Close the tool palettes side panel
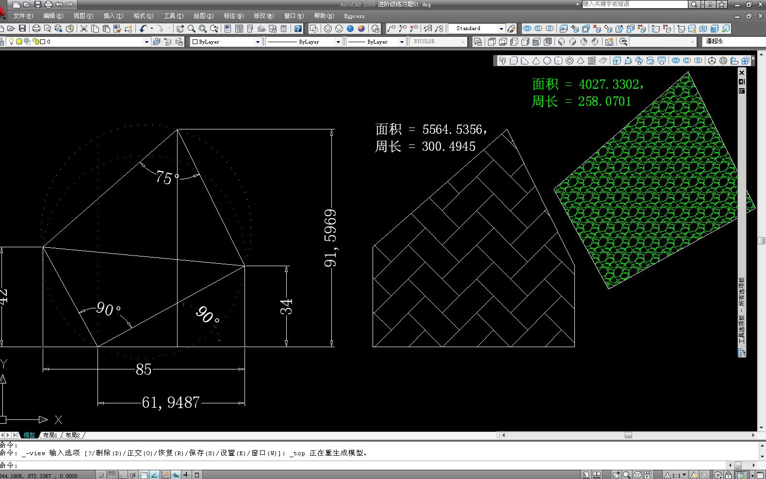Screen dimensions: 766x479 (x=741, y=73)
